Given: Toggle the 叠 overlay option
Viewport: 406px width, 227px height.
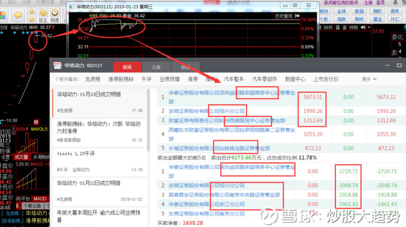Looking at the screenshot, I should coord(338,27).
